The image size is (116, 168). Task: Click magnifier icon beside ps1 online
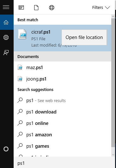(x=20, y=123)
